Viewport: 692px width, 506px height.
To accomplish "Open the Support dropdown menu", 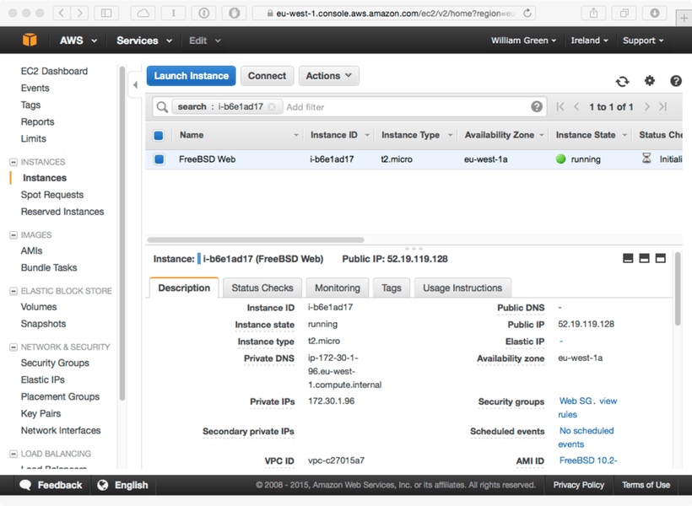I will 643,40.
